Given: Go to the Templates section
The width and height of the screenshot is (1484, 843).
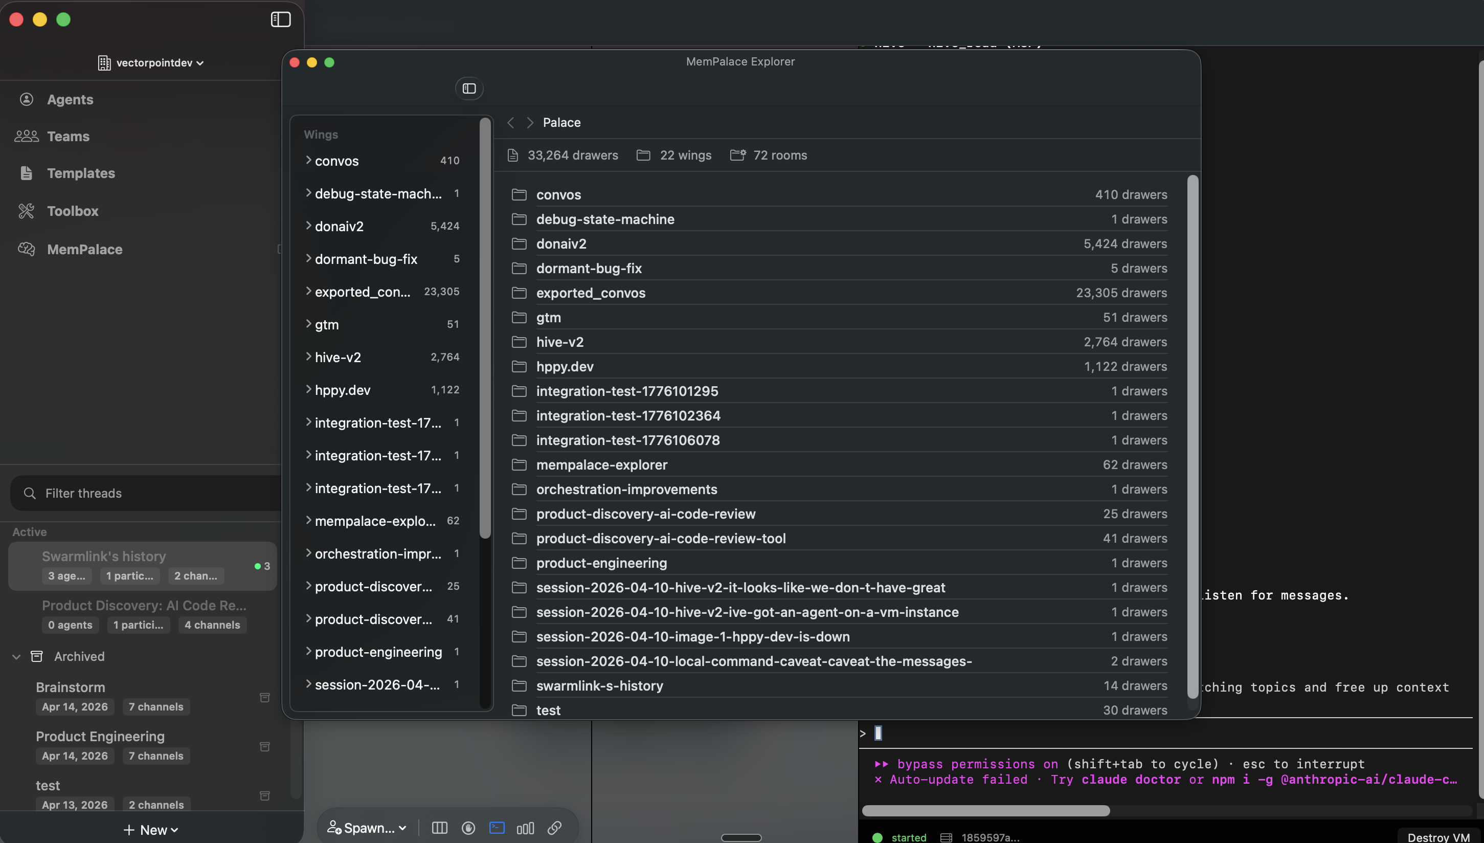Looking at the screenshot, I should pos(80,173).
